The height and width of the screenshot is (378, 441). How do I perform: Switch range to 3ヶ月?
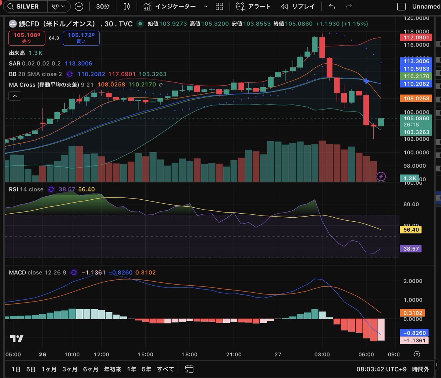(x=70, y=369)
